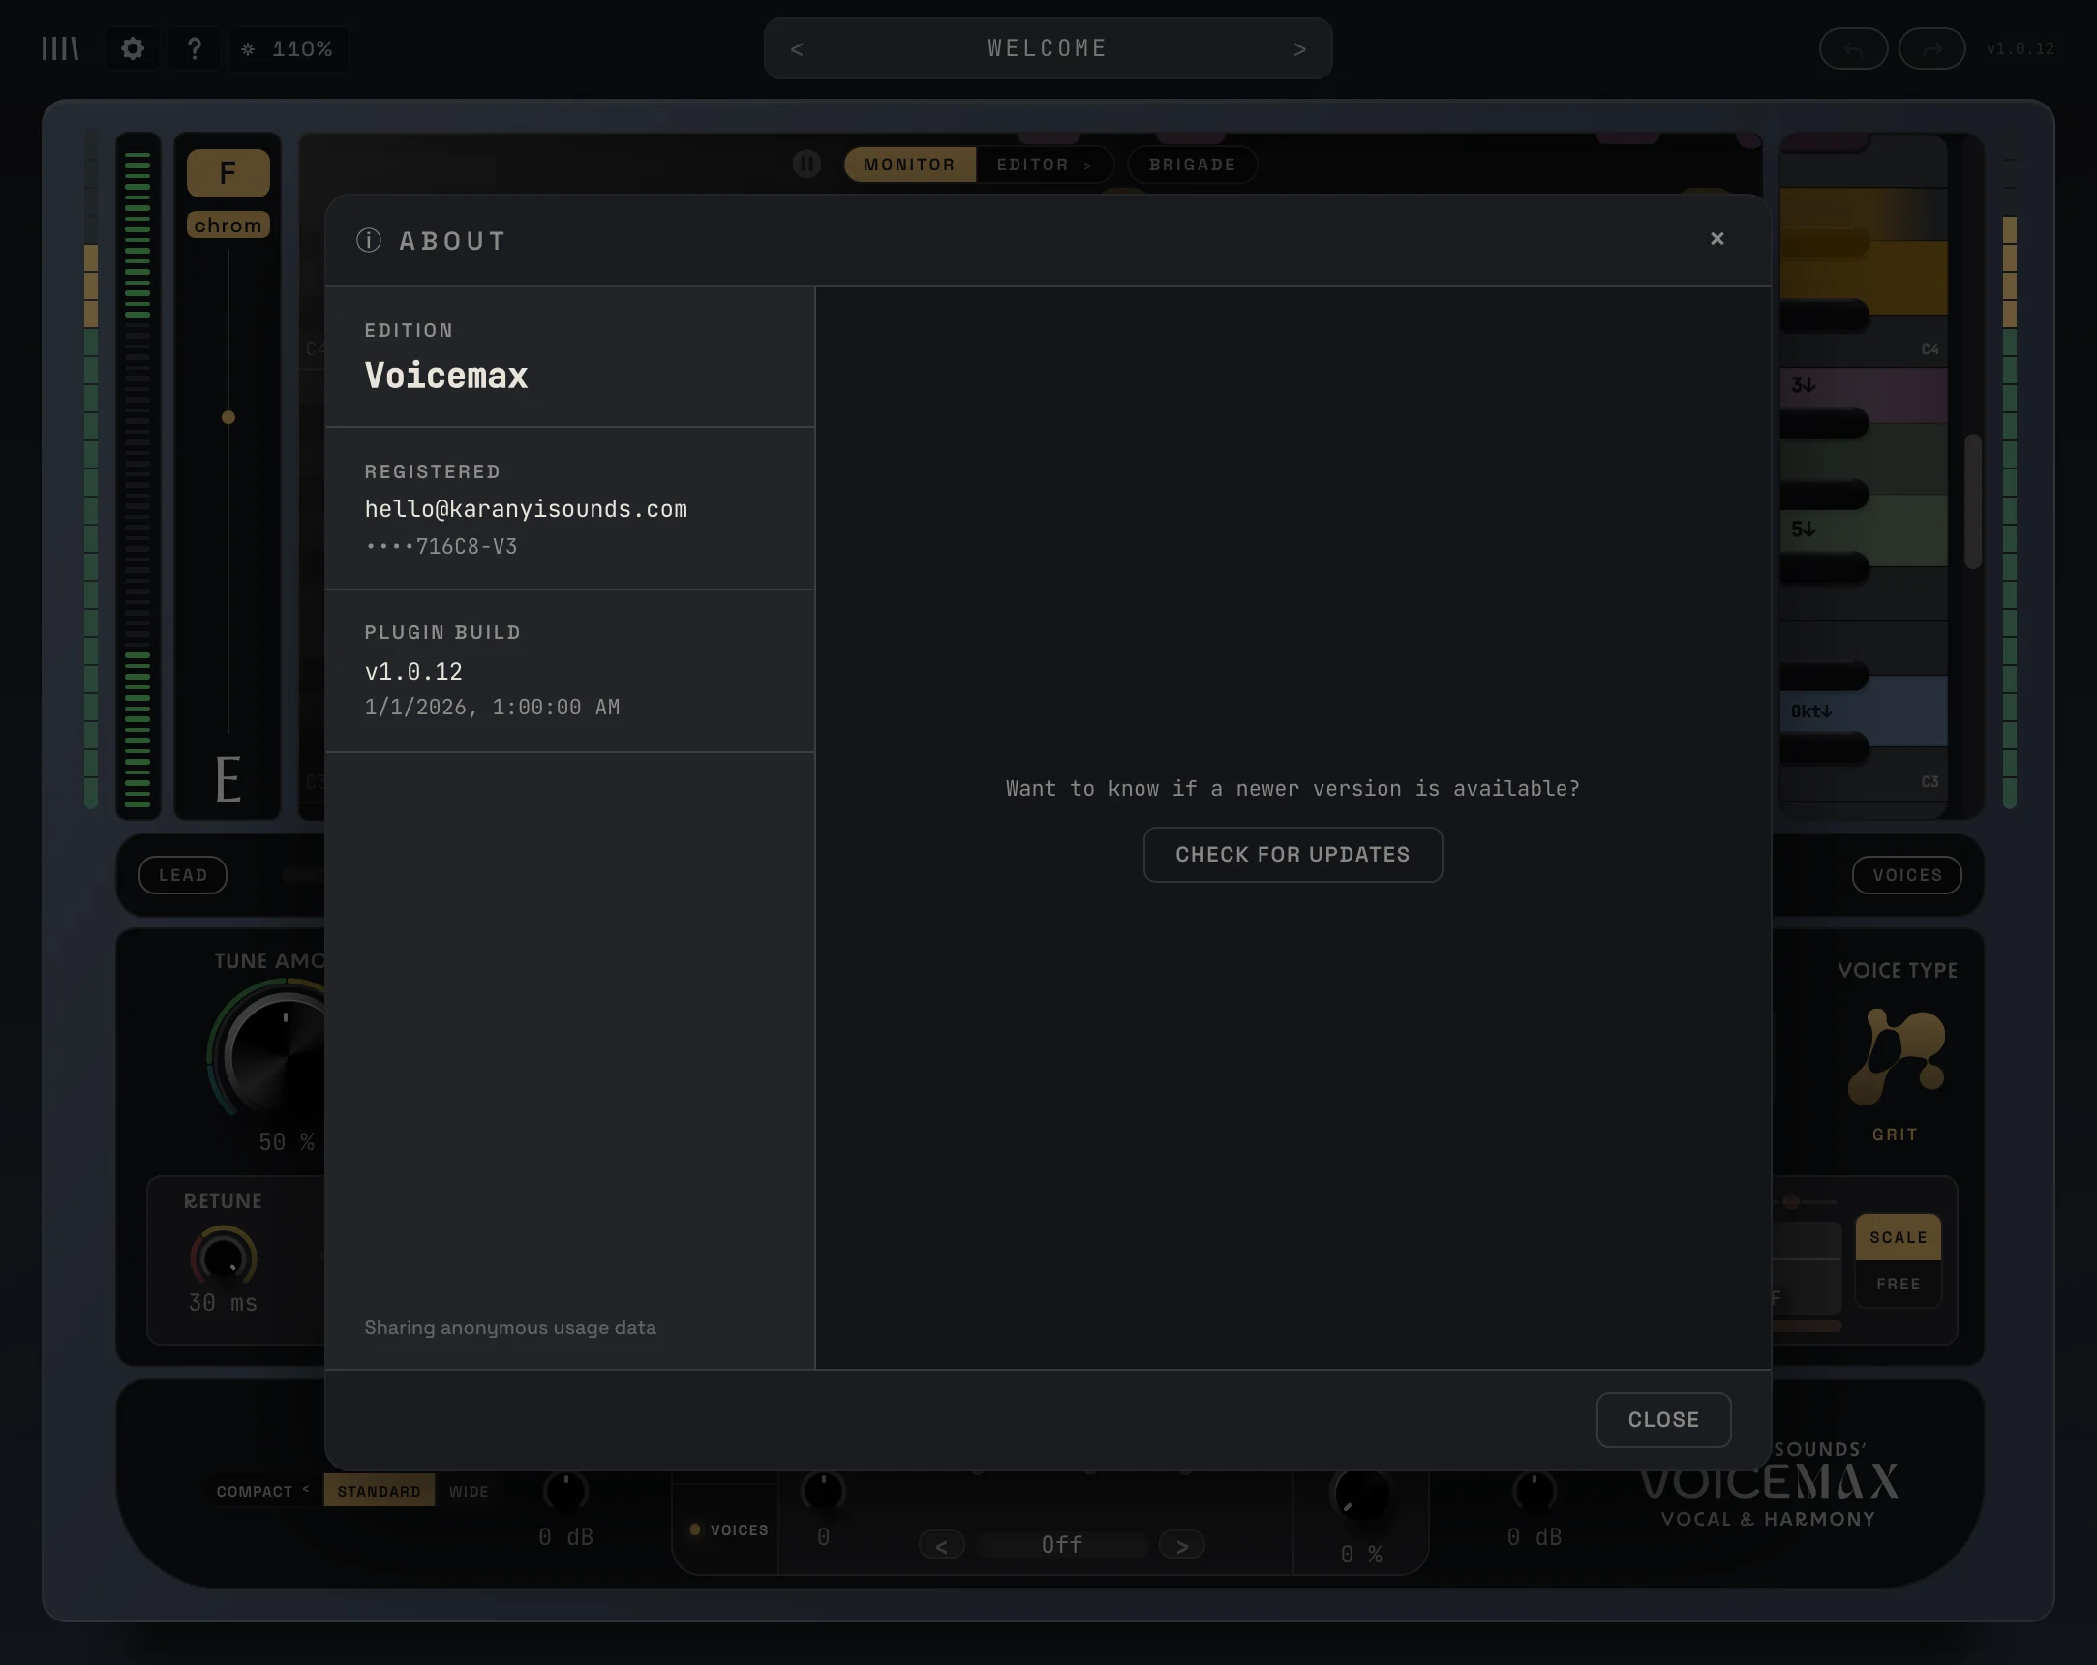Click the Okt↓ harmony key lane
The width and height of the screenshot is (2097, 1665).
pos(1864,711)
